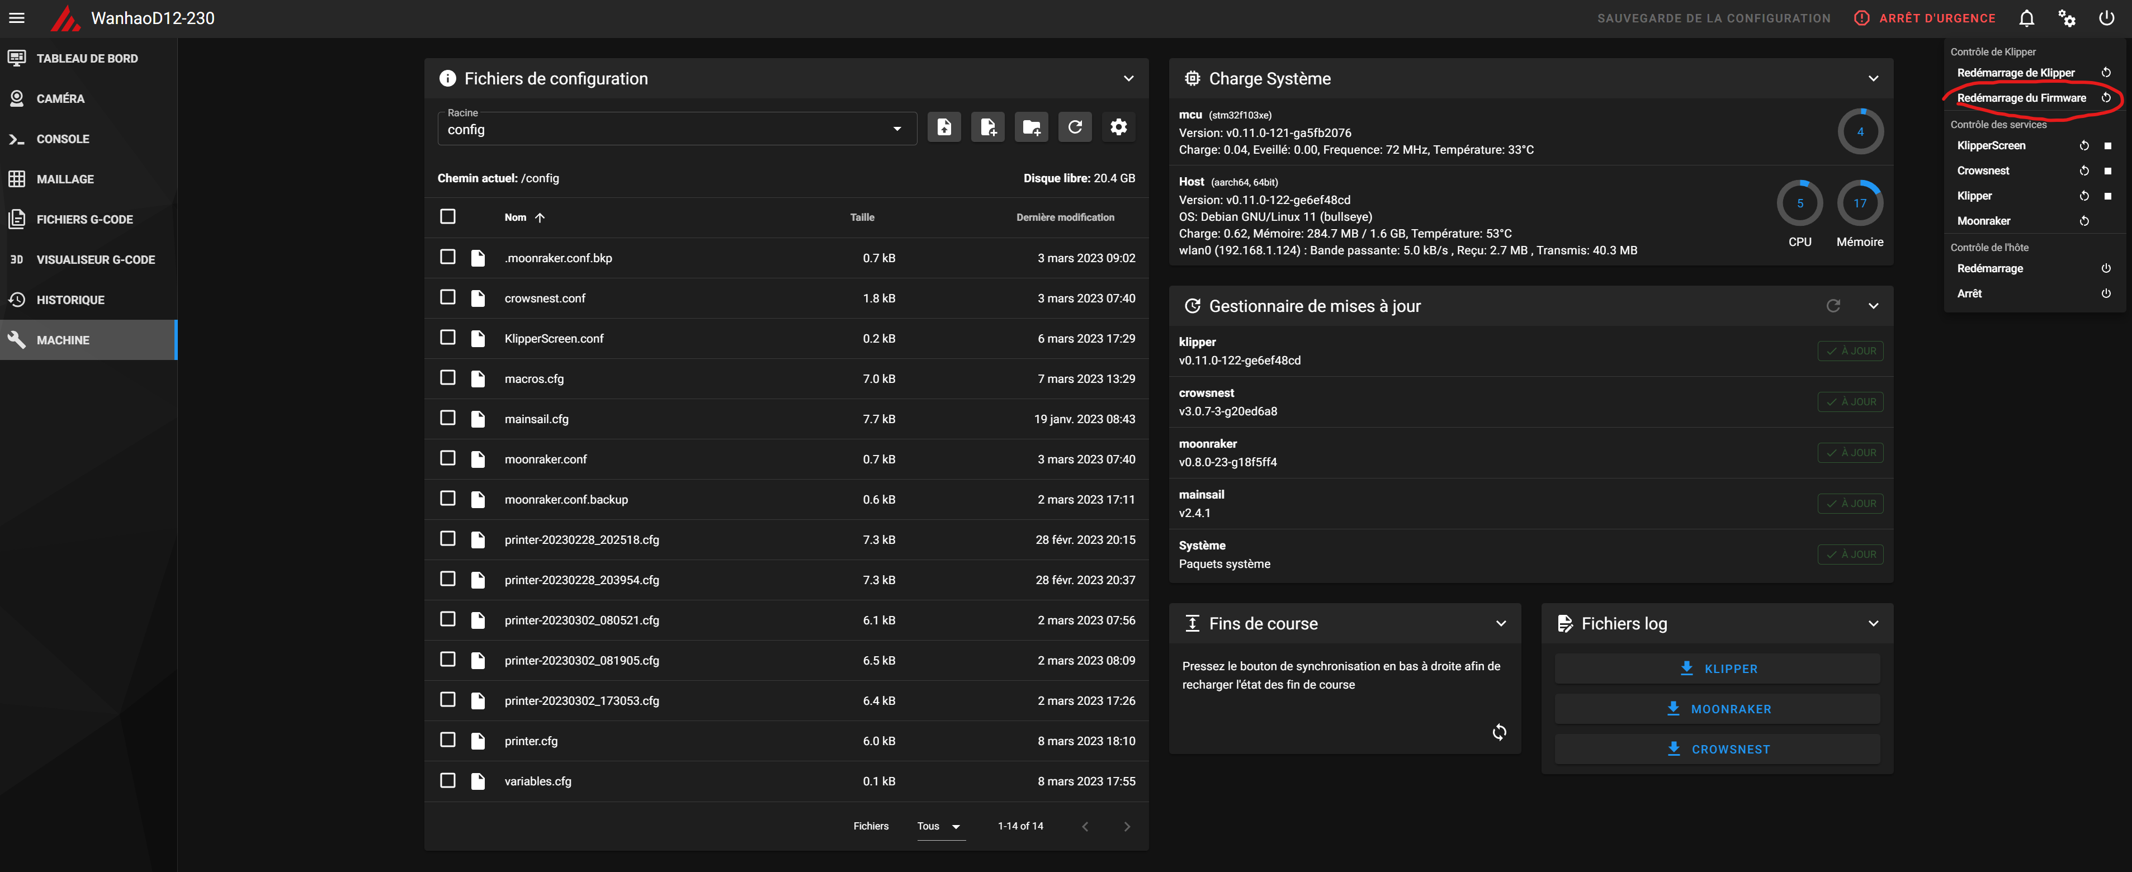Go to previous page of files
Viewport: 2132px width, 872px height.
(x=1085, y=827)
